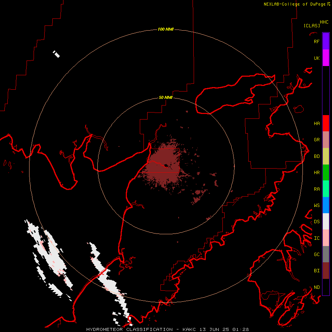The image size is (332, 332).
Task: Select the GR dusty pink legend swatch
Action: [x=326, y=140]
